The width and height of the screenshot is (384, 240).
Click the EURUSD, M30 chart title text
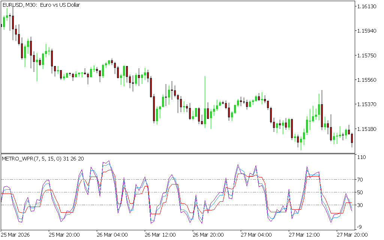[x=42, y=4]
